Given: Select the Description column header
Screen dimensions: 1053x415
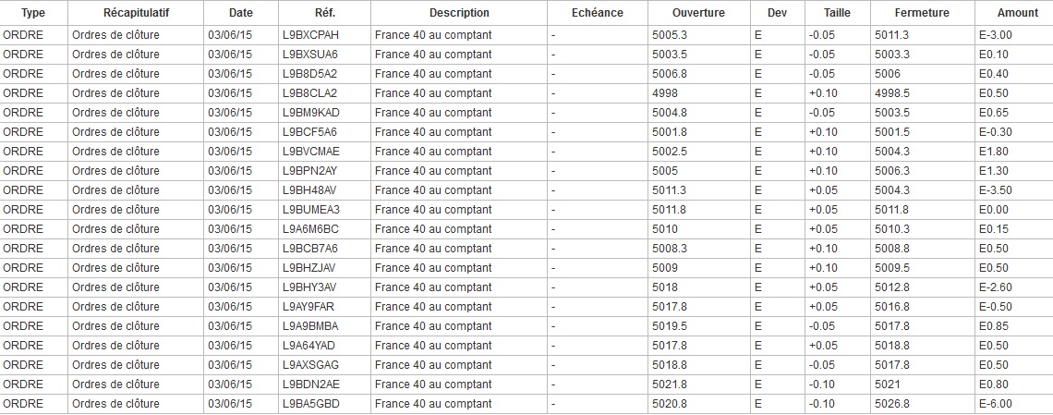Looking at the screenshot, I should click(459, 13).
